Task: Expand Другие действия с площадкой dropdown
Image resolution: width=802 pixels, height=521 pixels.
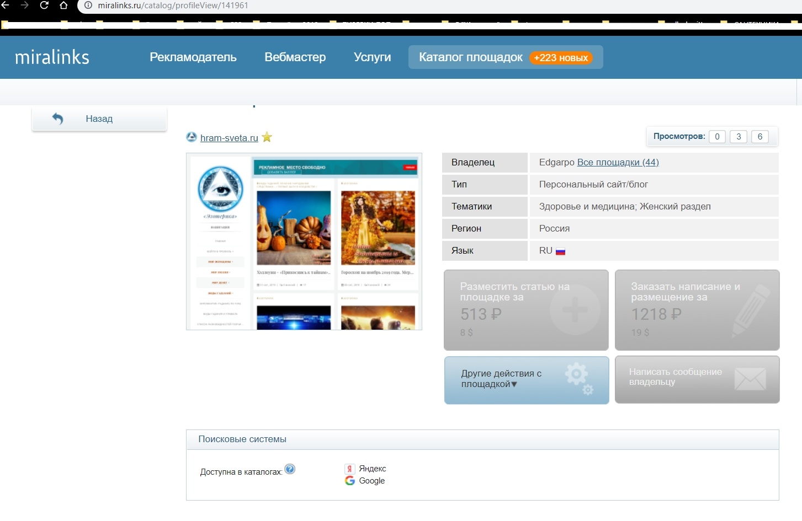Action: [x=527, y=380]
